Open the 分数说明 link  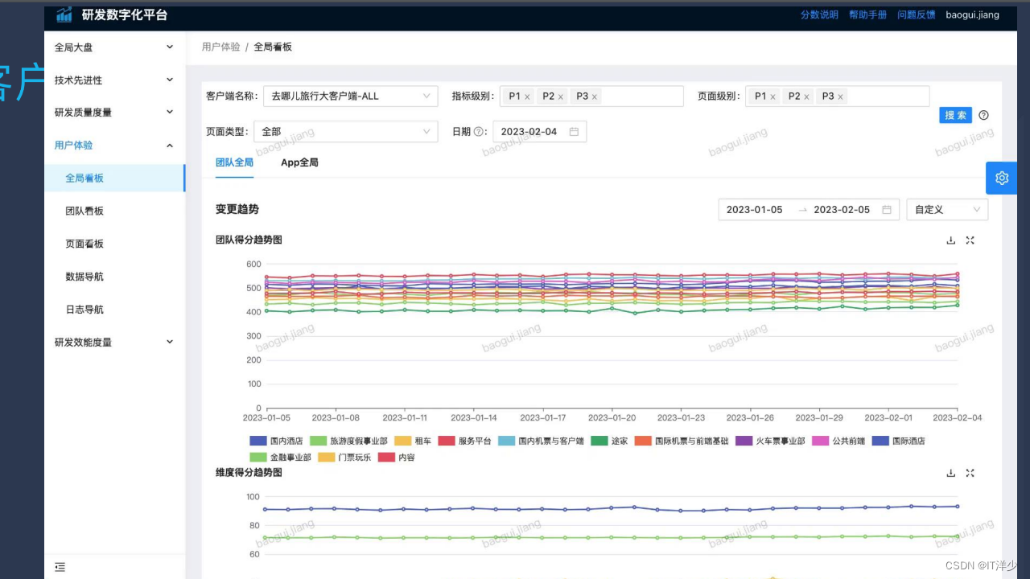pos(819,15)
